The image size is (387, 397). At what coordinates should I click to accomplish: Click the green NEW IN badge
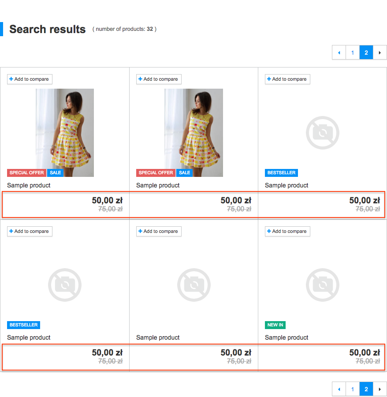pos(275,325)
